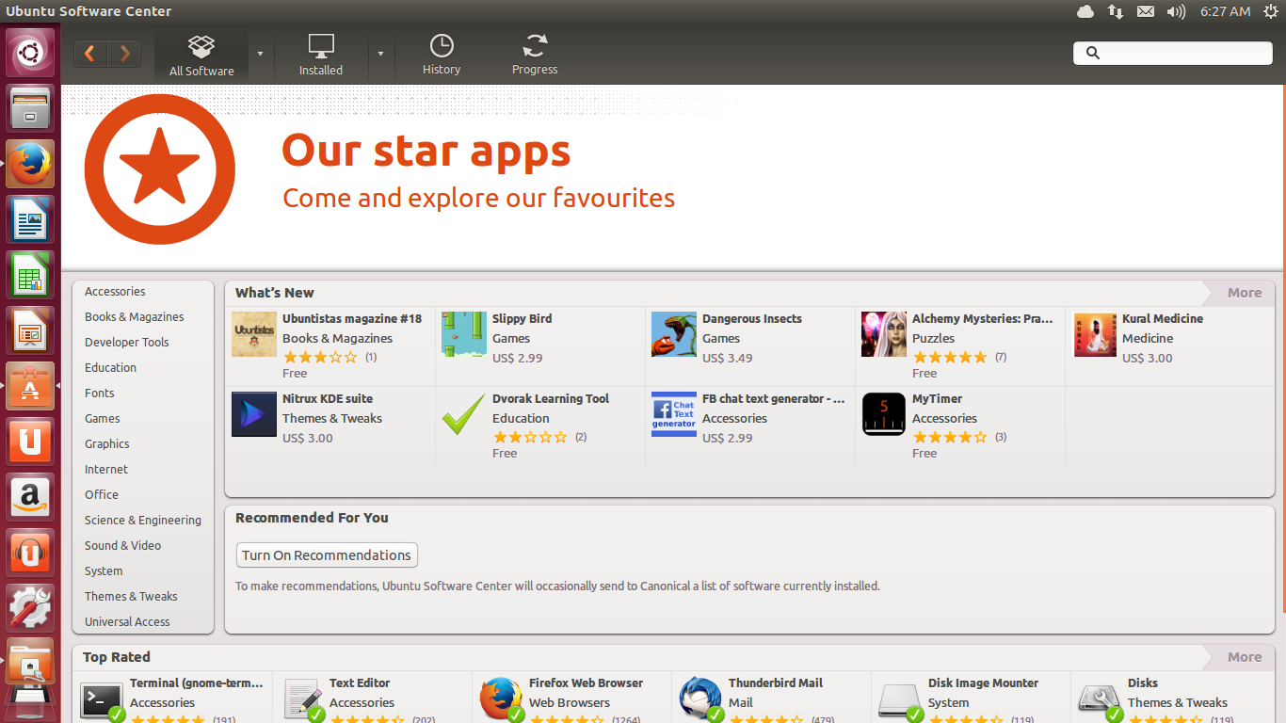Image resolution: width=1286 pixels, height=723 pixels.
Task: Select the System category
Action: [x=104, y=571]
